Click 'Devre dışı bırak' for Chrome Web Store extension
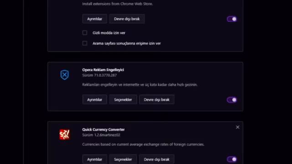 pyautogui.click(x=127, y=19)
